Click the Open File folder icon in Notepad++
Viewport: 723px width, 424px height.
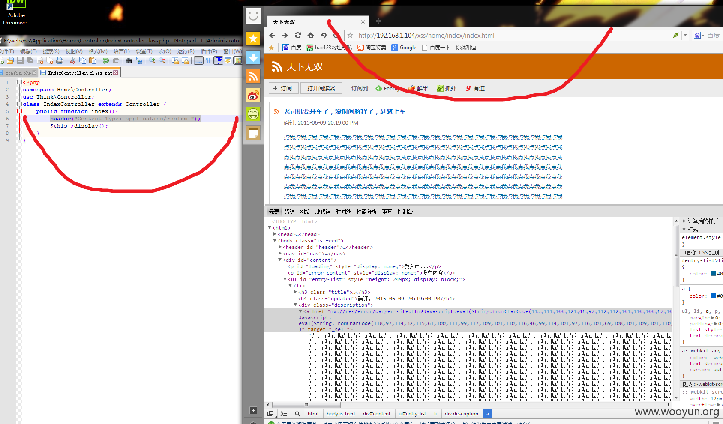point(10,60)
